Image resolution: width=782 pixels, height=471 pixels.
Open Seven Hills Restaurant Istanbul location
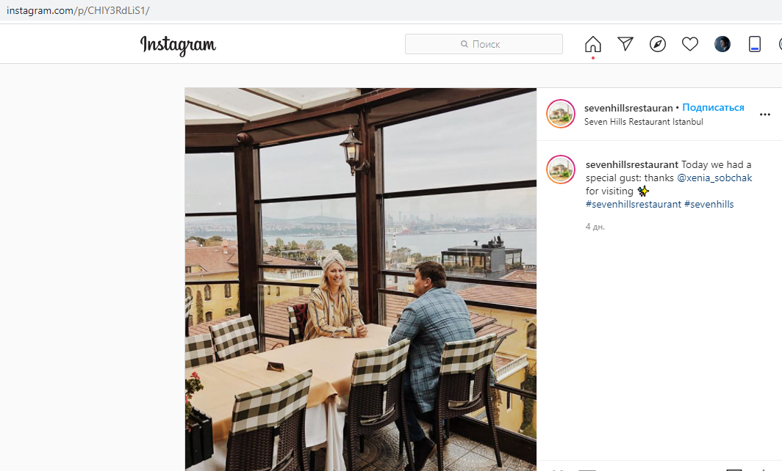click(x=643, y=122)
